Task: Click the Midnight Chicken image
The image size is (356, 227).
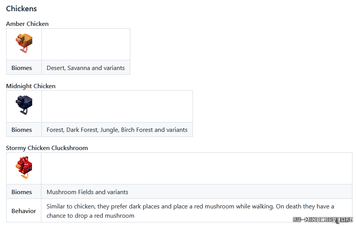Action: tap(24, 105)
